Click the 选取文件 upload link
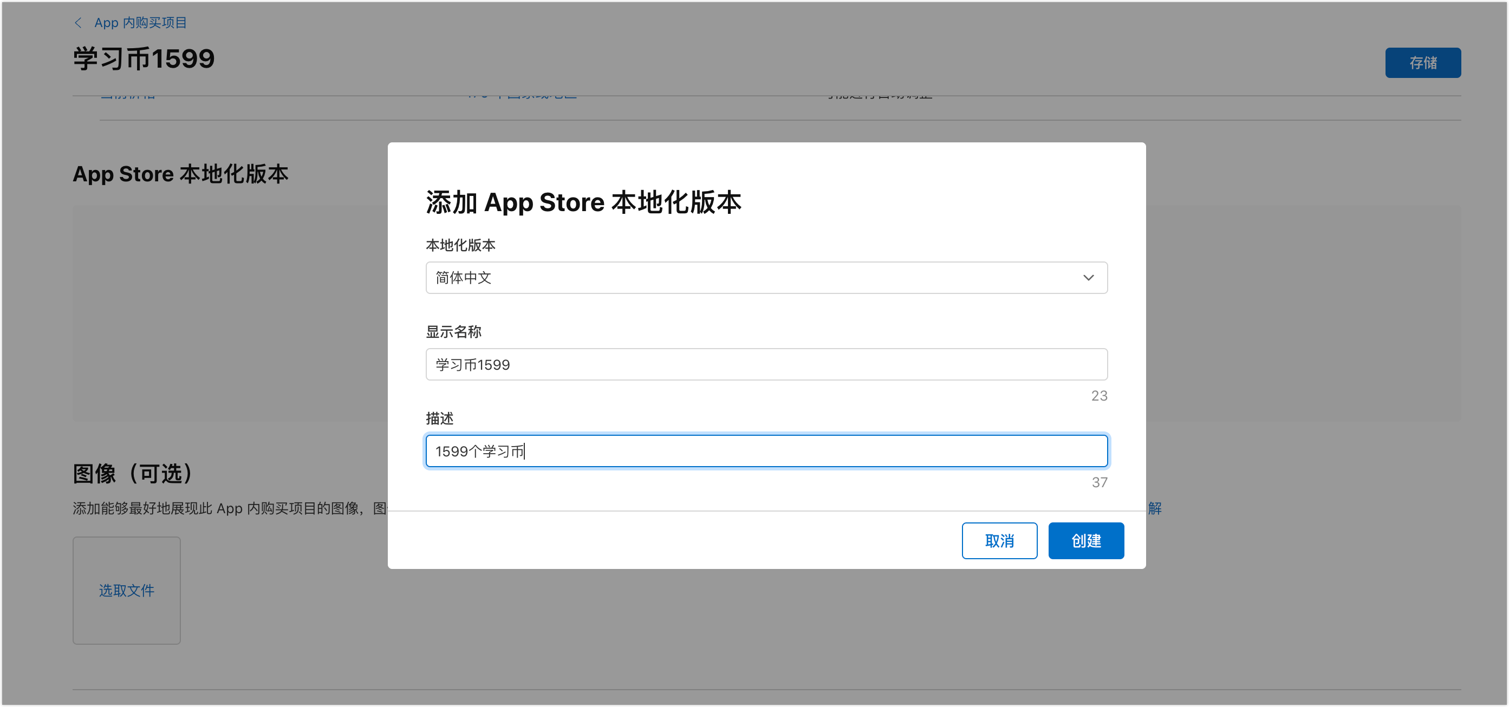 (x=127, y=590)
